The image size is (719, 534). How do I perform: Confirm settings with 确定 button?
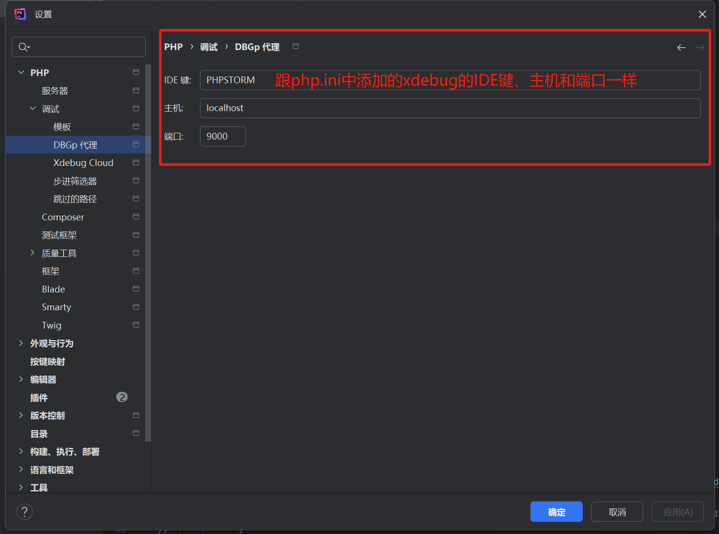[556, 512]
